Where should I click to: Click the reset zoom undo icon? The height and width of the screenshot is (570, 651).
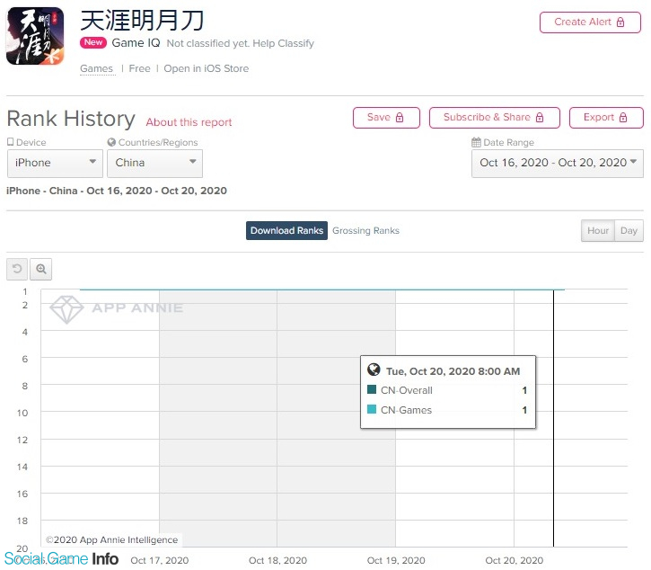coord(17,269)
